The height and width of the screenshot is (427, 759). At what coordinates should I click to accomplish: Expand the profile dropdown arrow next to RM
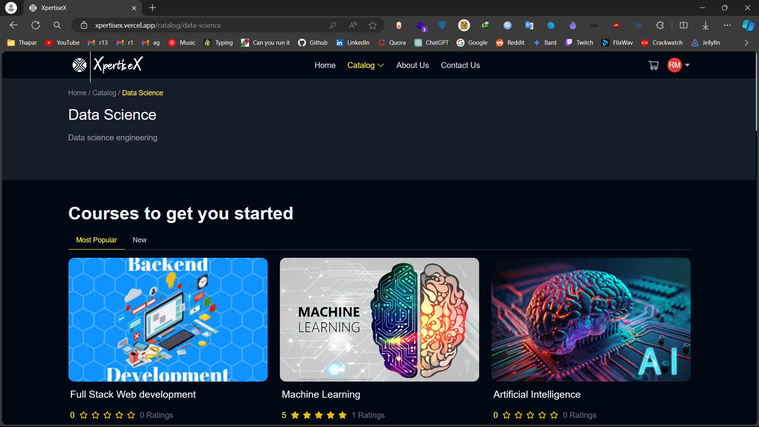point(687,65)
